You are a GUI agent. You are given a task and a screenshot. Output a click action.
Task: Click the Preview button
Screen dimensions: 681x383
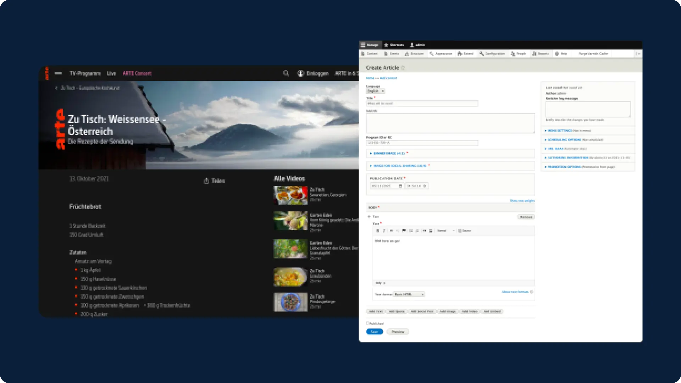coord(398,332)
